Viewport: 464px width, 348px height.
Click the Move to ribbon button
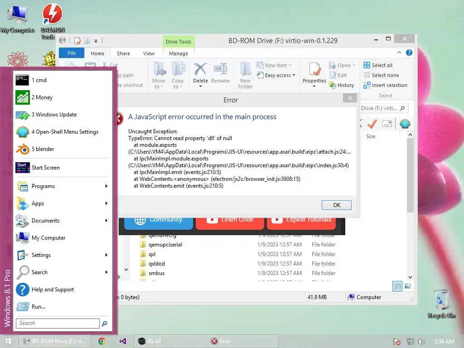click(x=159, y=76)
